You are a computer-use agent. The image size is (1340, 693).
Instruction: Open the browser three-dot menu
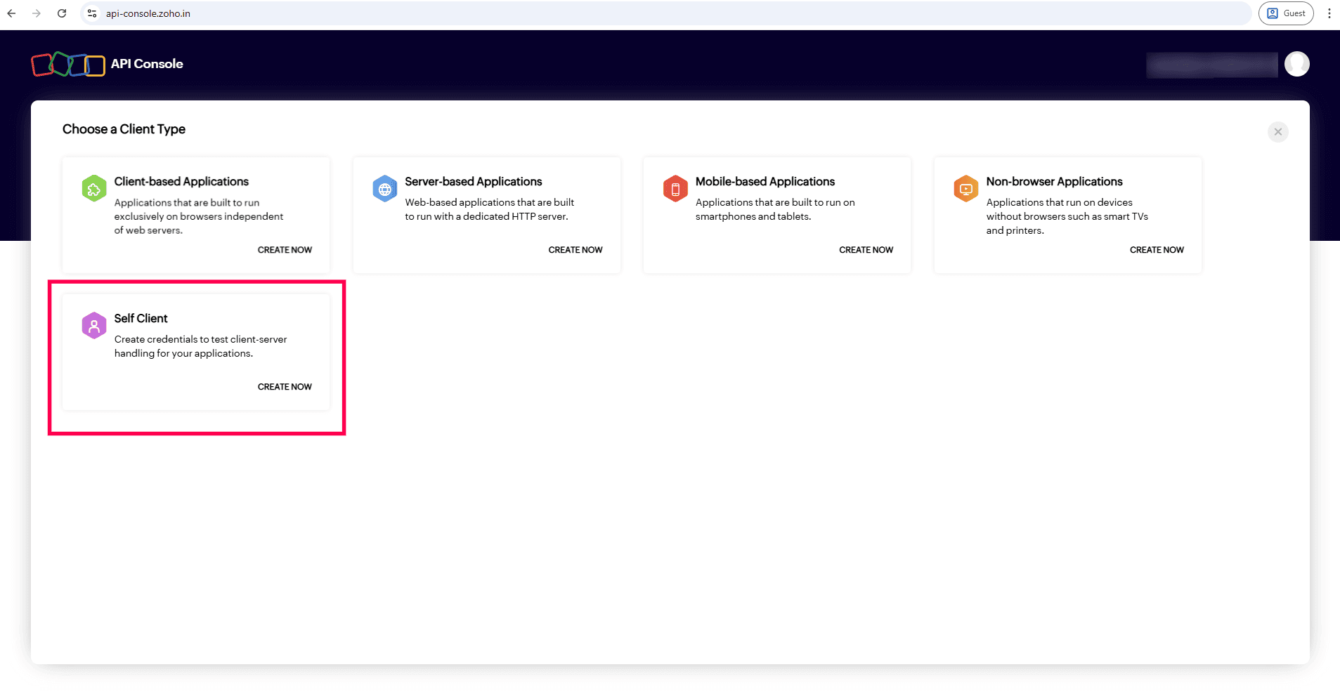point(1329,13)
